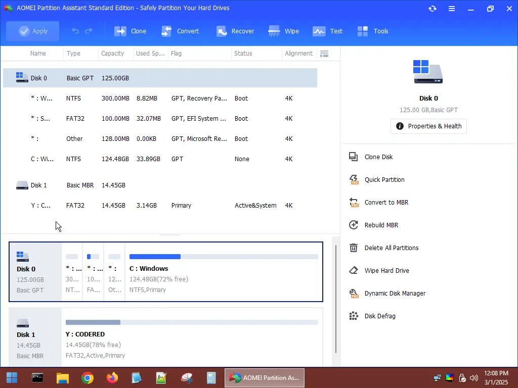Click the AOMEI Partition Assistant taskbar button
This screenshot has width=518, height=388.
click(x=265, y=378)
